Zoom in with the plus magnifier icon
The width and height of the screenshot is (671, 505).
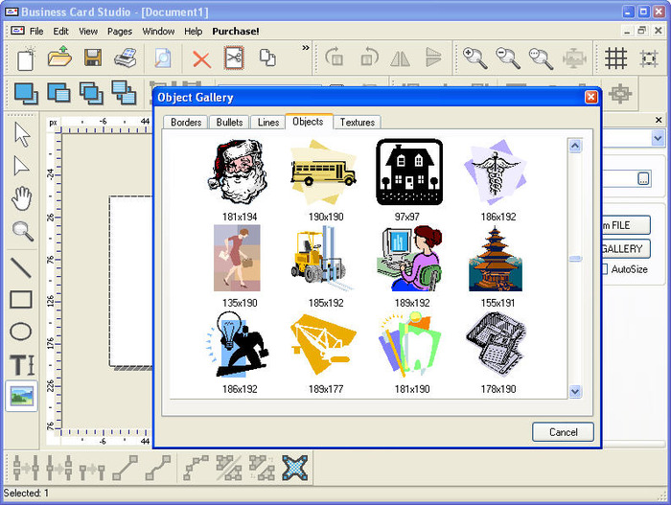coord(474,58)
